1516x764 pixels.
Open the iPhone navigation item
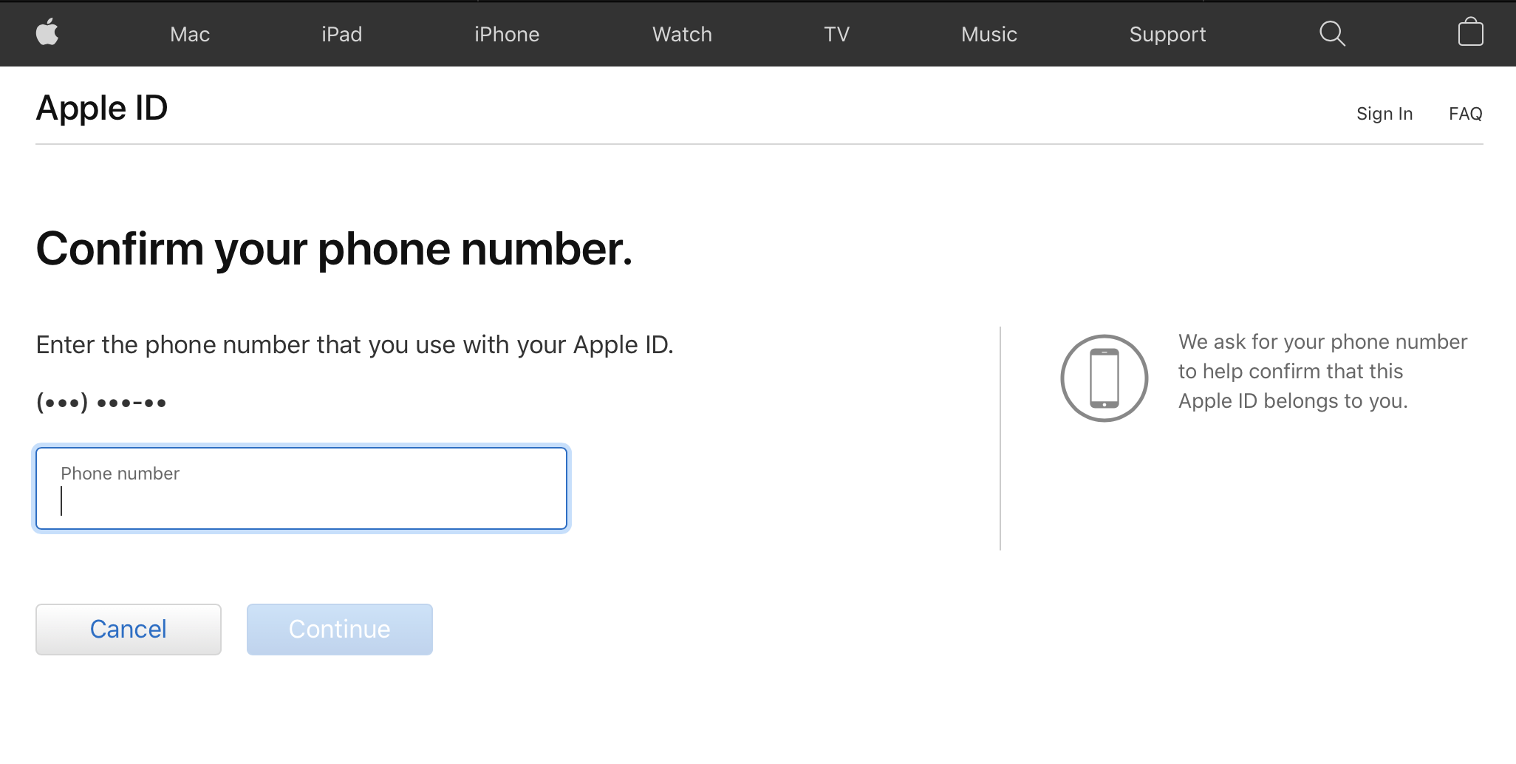pos(507,34)
